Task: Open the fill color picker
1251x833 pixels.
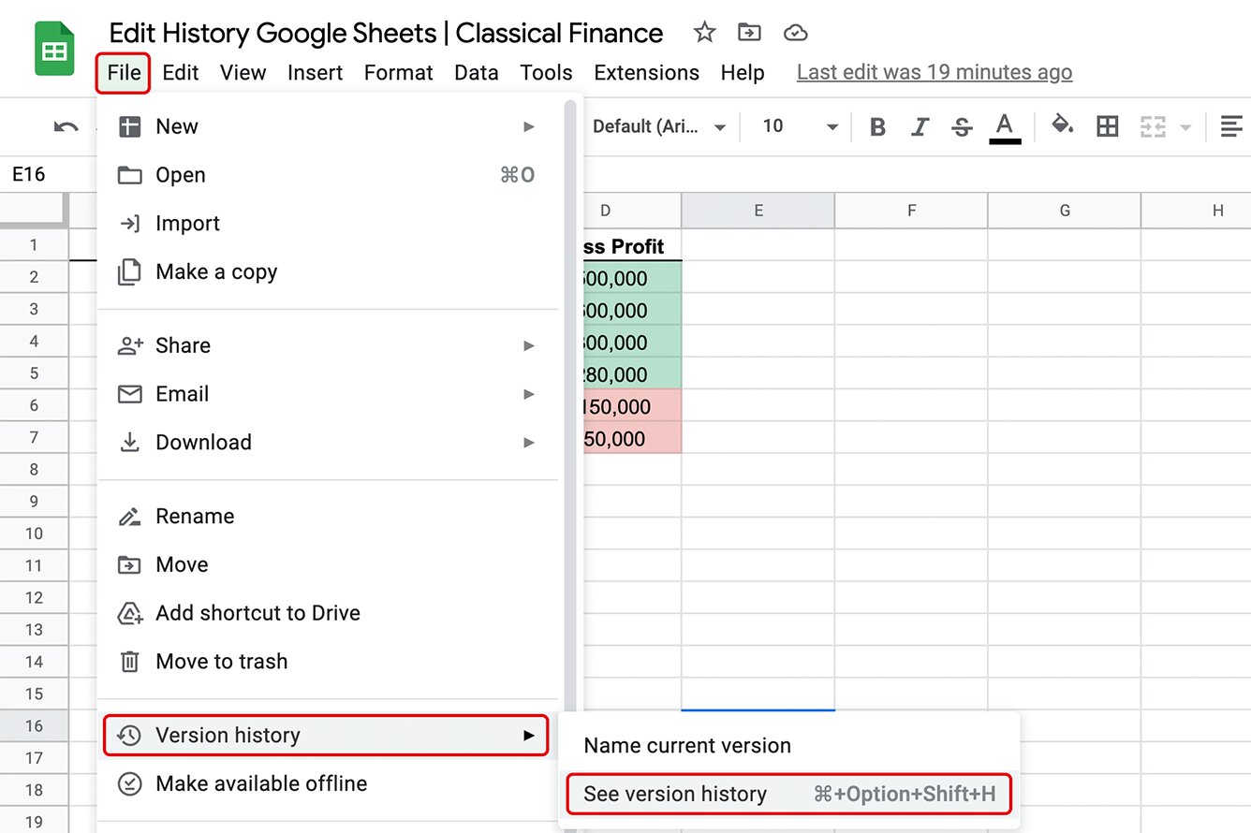Action: pos(1063,126)
